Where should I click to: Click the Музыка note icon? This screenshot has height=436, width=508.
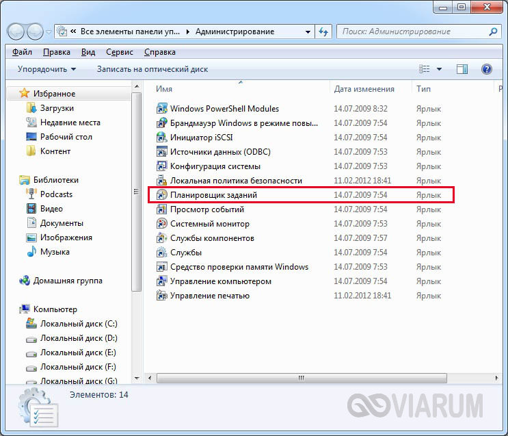[31, 251]
